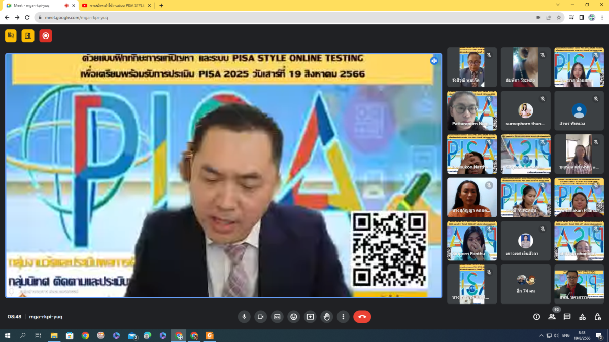Mute the microphone in Meet controls
Screen dimensions: 609x342
point(244,317)
